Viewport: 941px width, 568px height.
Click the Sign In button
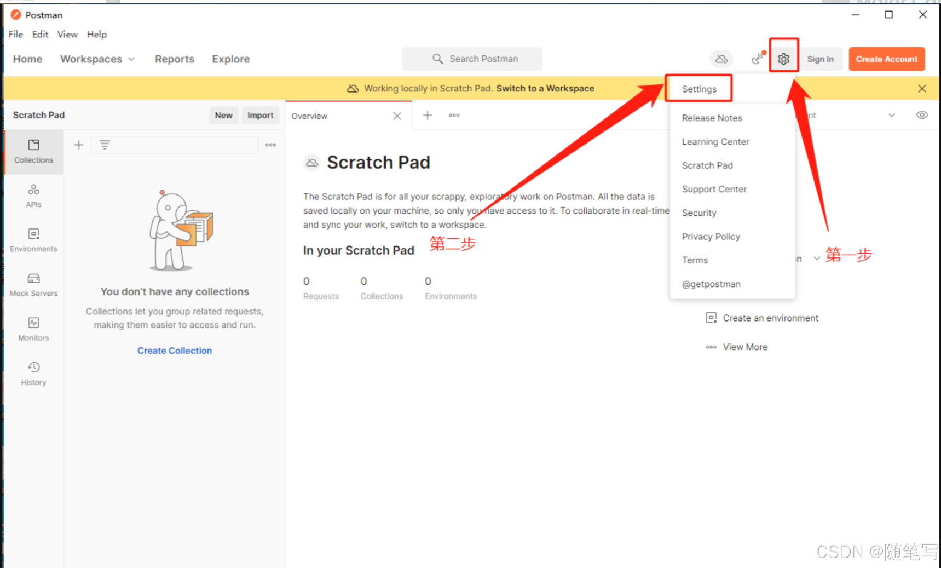pyautogui.click(x=820, y=59)
